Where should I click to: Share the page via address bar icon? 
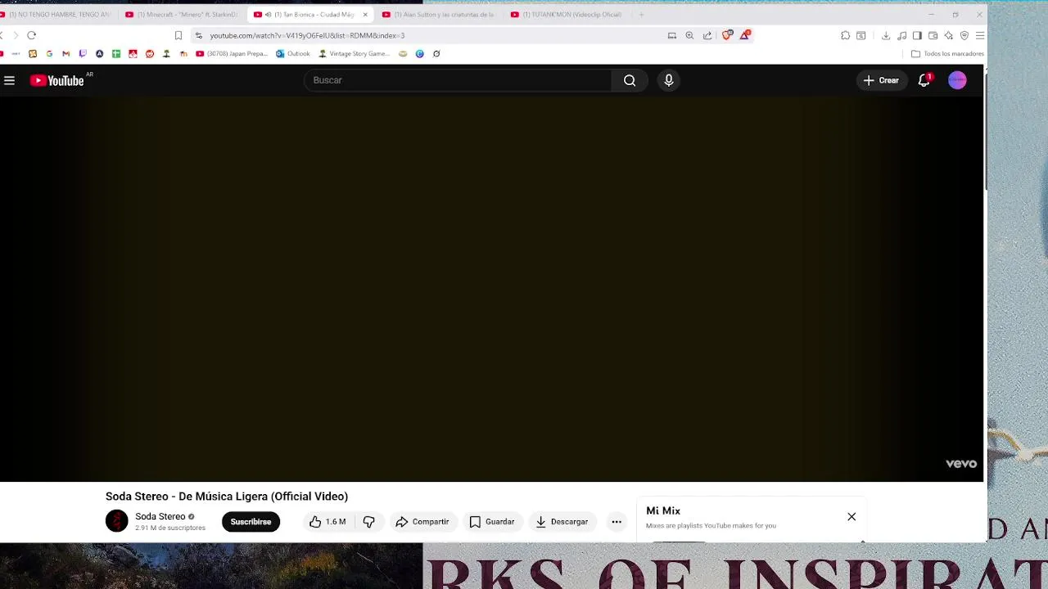(x=707, y=35)
